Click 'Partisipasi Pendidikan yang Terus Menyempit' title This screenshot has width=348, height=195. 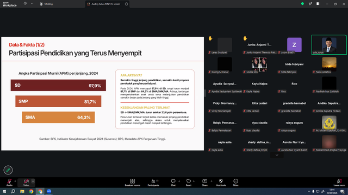pos(75,53)
